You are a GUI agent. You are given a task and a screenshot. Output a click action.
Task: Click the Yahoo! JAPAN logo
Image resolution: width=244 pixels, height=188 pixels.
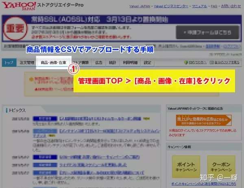point(19,6)
